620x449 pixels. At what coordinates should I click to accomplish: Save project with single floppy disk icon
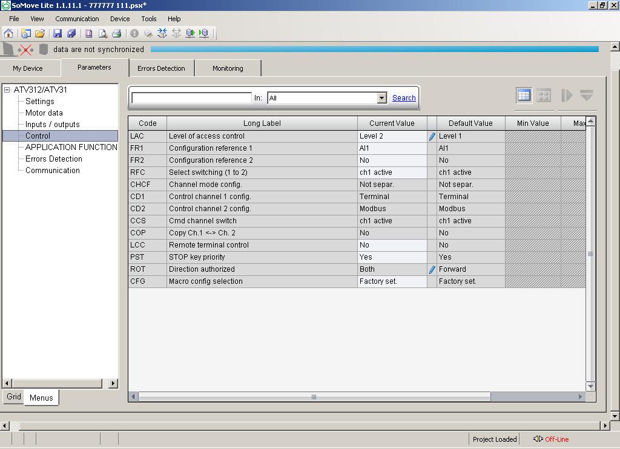(58, 33)
